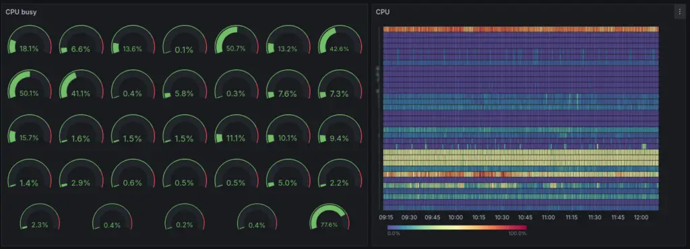Click the 10:45 time axis label
This screenshot has width=690, height=249.
(x=525, y=217)
